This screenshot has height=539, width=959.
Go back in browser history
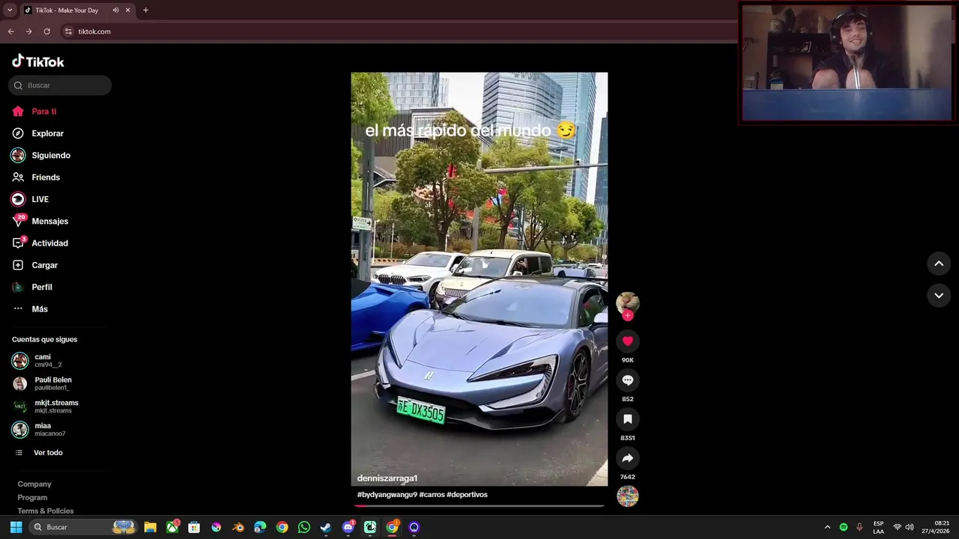point(10,31)
